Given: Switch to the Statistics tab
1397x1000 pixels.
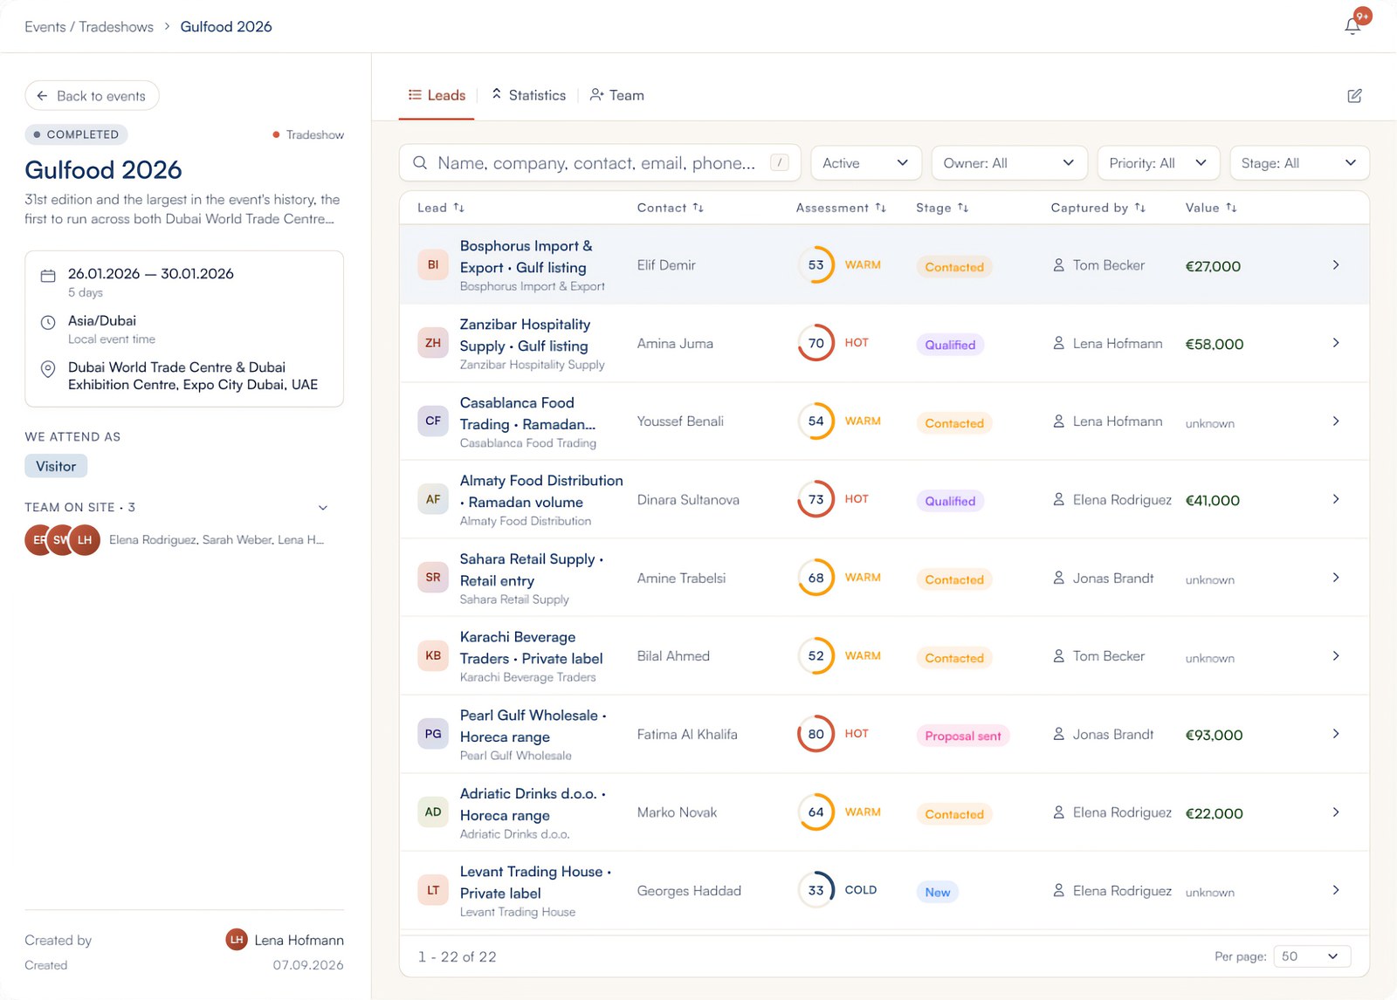Looking at the screenshot, I should coord(528,95).
